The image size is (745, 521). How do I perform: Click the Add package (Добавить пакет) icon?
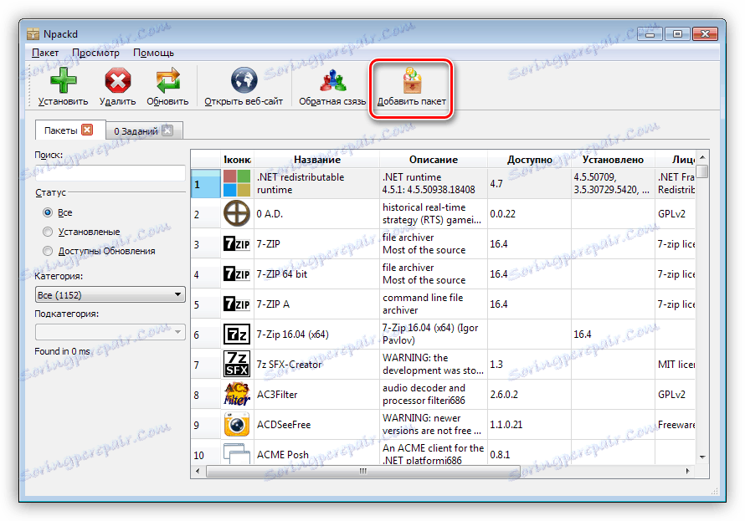(x=412, y=80)
